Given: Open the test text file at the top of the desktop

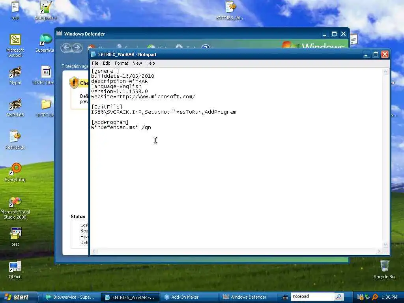Looking at the screenshot, I should [15, 10].
